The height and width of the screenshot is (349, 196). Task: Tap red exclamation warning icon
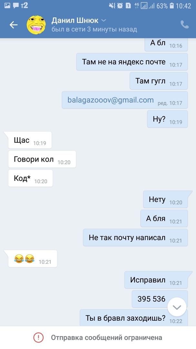point(38,338)
